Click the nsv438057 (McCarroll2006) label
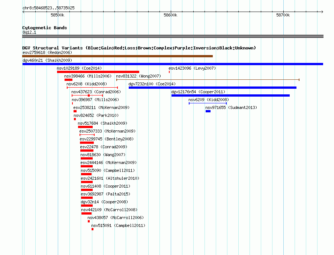 tap(116, 218)
